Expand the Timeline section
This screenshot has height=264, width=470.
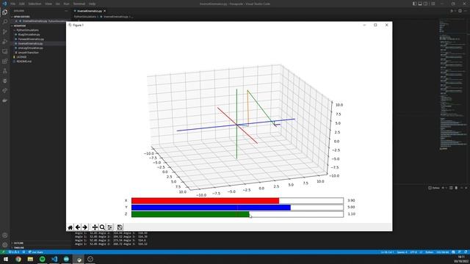click(x=18, y=248)
